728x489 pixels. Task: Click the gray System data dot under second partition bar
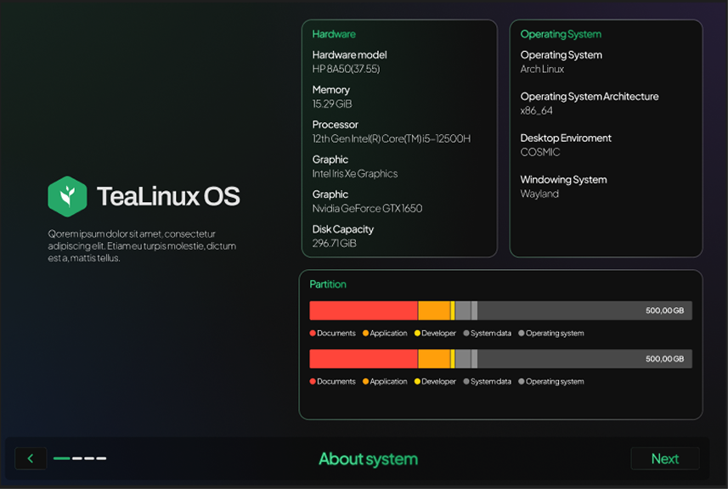point(466,382)
